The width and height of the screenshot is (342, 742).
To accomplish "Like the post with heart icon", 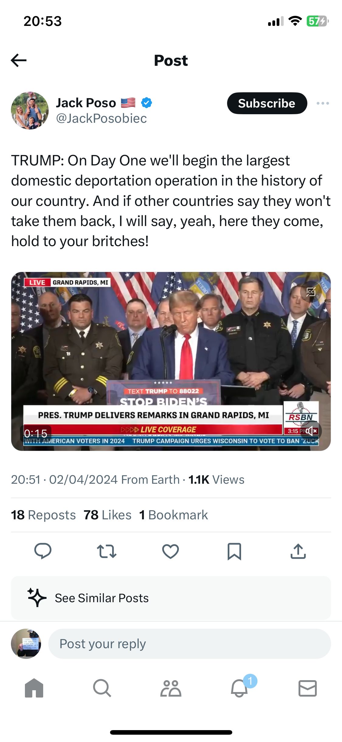I will [x=171, y=551].
